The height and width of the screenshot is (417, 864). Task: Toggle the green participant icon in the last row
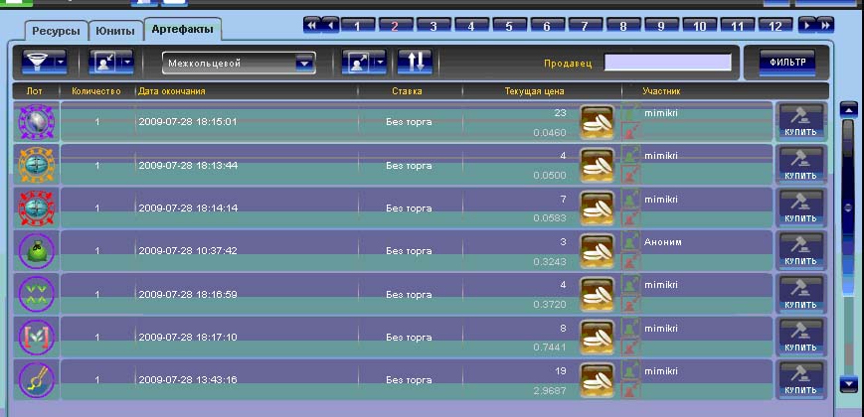pos(630,370)
